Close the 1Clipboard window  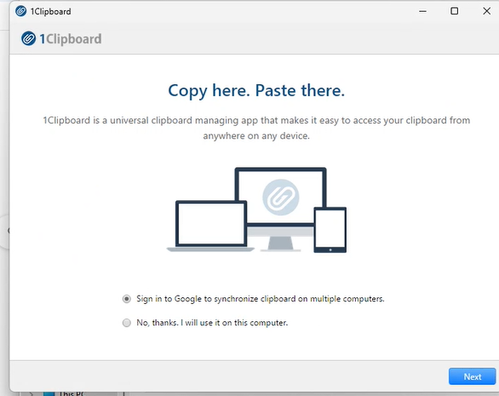coord(486,11)
